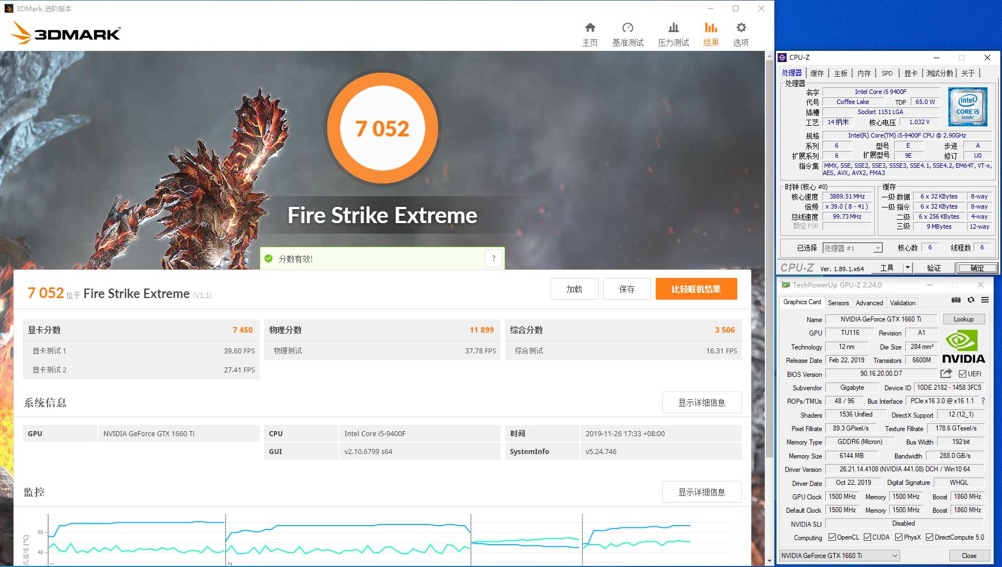The width and height of the screenshot is (1002, 567).
Task: Toggle the DirectCompute 5.0 checkbox
Action: click(x=929, y=537)
